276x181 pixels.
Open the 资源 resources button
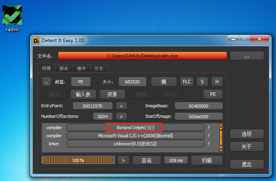[112, 94]
